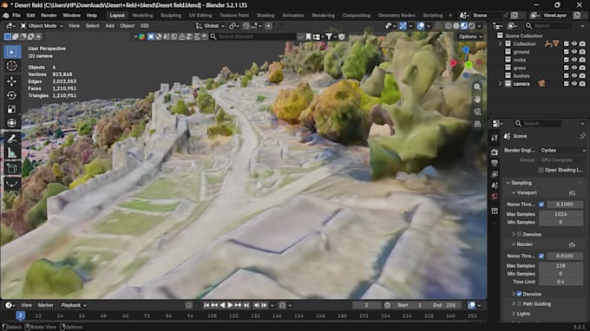Disable bushes object in renders
Screen dimensions: 590x331
tap(582, 76)
